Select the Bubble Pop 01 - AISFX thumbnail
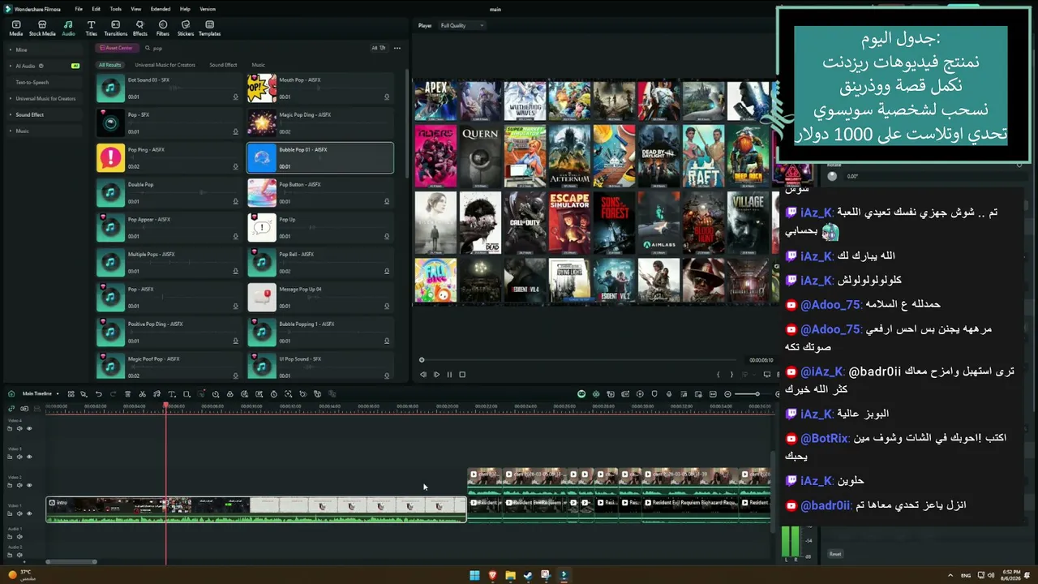This screenshot has height=584, width=1038. click(x=261, y=158)
